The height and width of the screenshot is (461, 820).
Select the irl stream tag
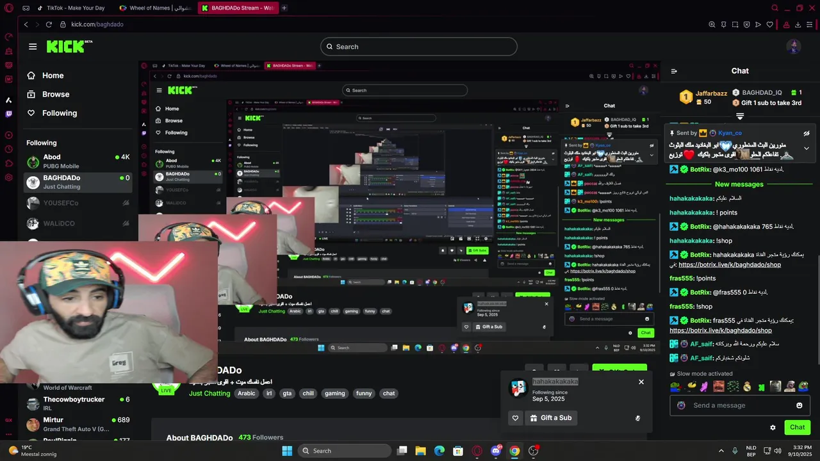pyautogui.click(x=268, y=393)
